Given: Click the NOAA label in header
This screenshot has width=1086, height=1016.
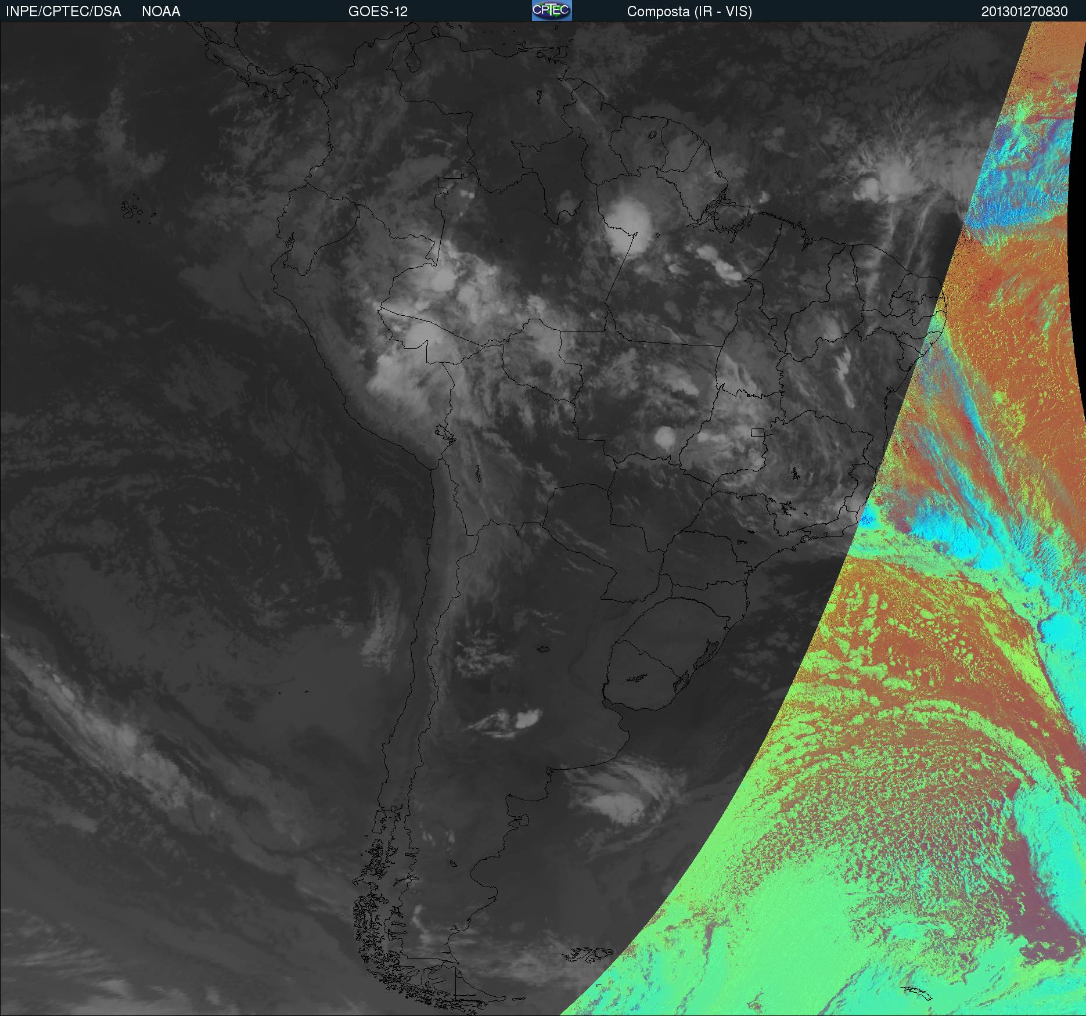Looking at the screenshot, I should (x=161, y=12).
